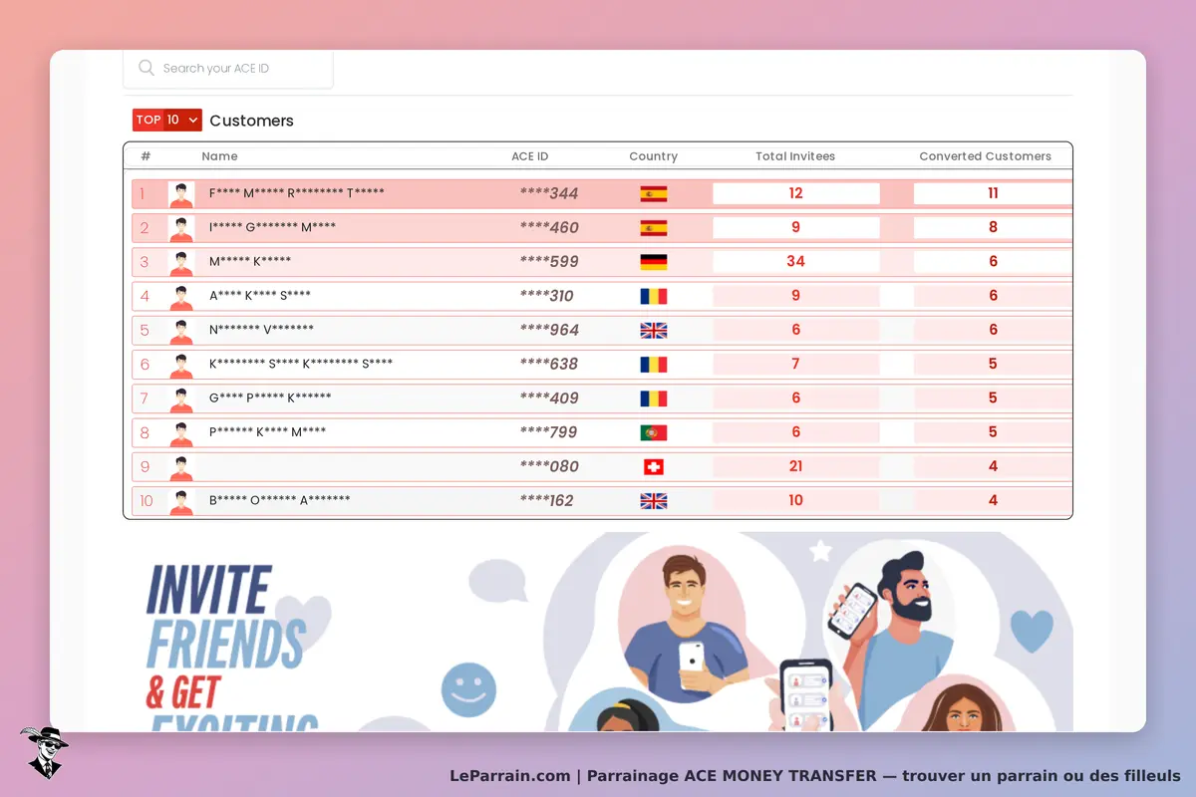Screen dimensions: 1196x797
Task: Click total invitees value 21
Action: pos(795,466)
